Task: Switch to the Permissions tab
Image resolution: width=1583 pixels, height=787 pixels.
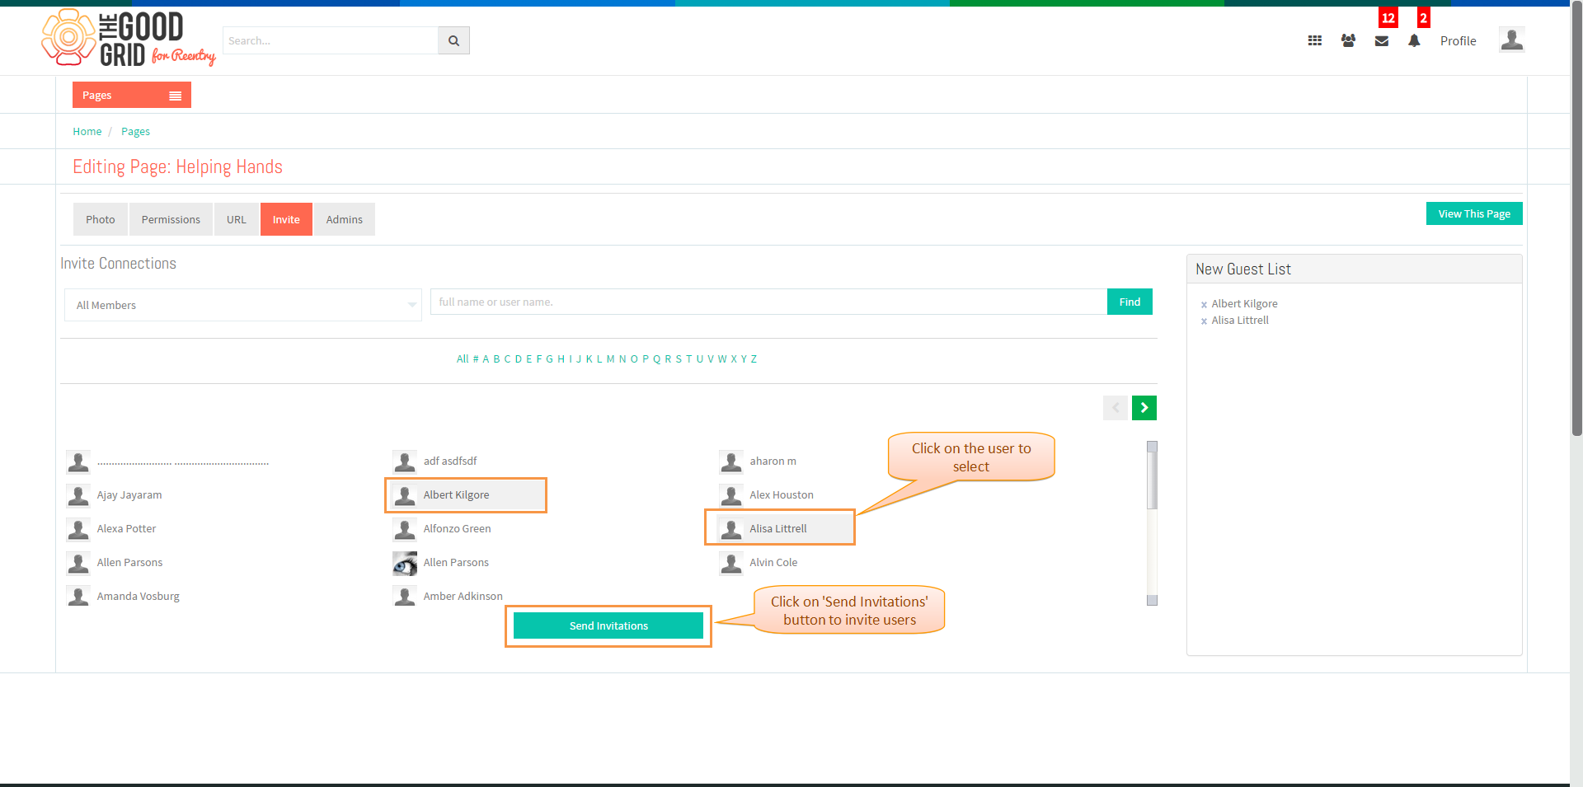Action: 171,219
